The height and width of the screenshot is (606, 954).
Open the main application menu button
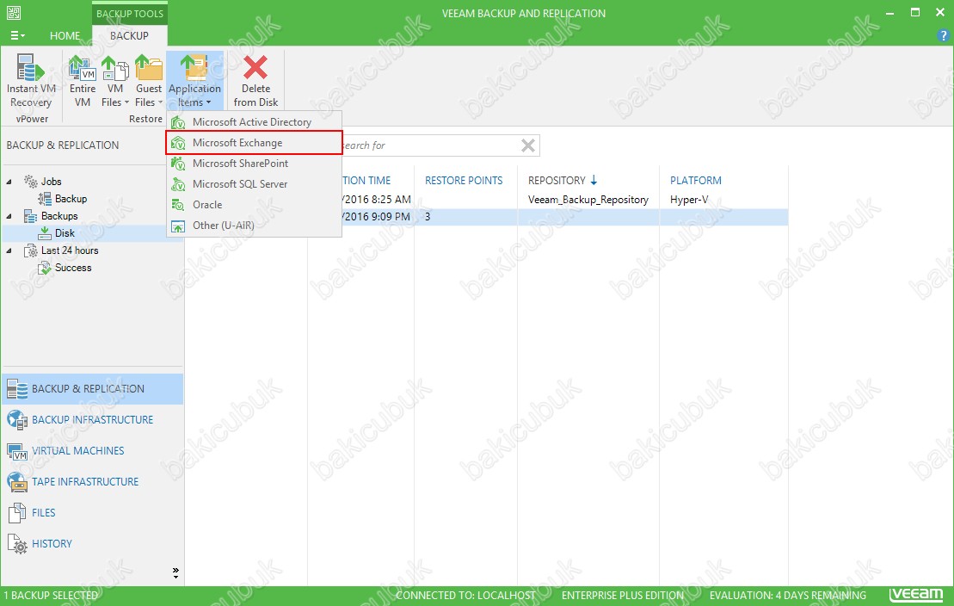point(18,36)
